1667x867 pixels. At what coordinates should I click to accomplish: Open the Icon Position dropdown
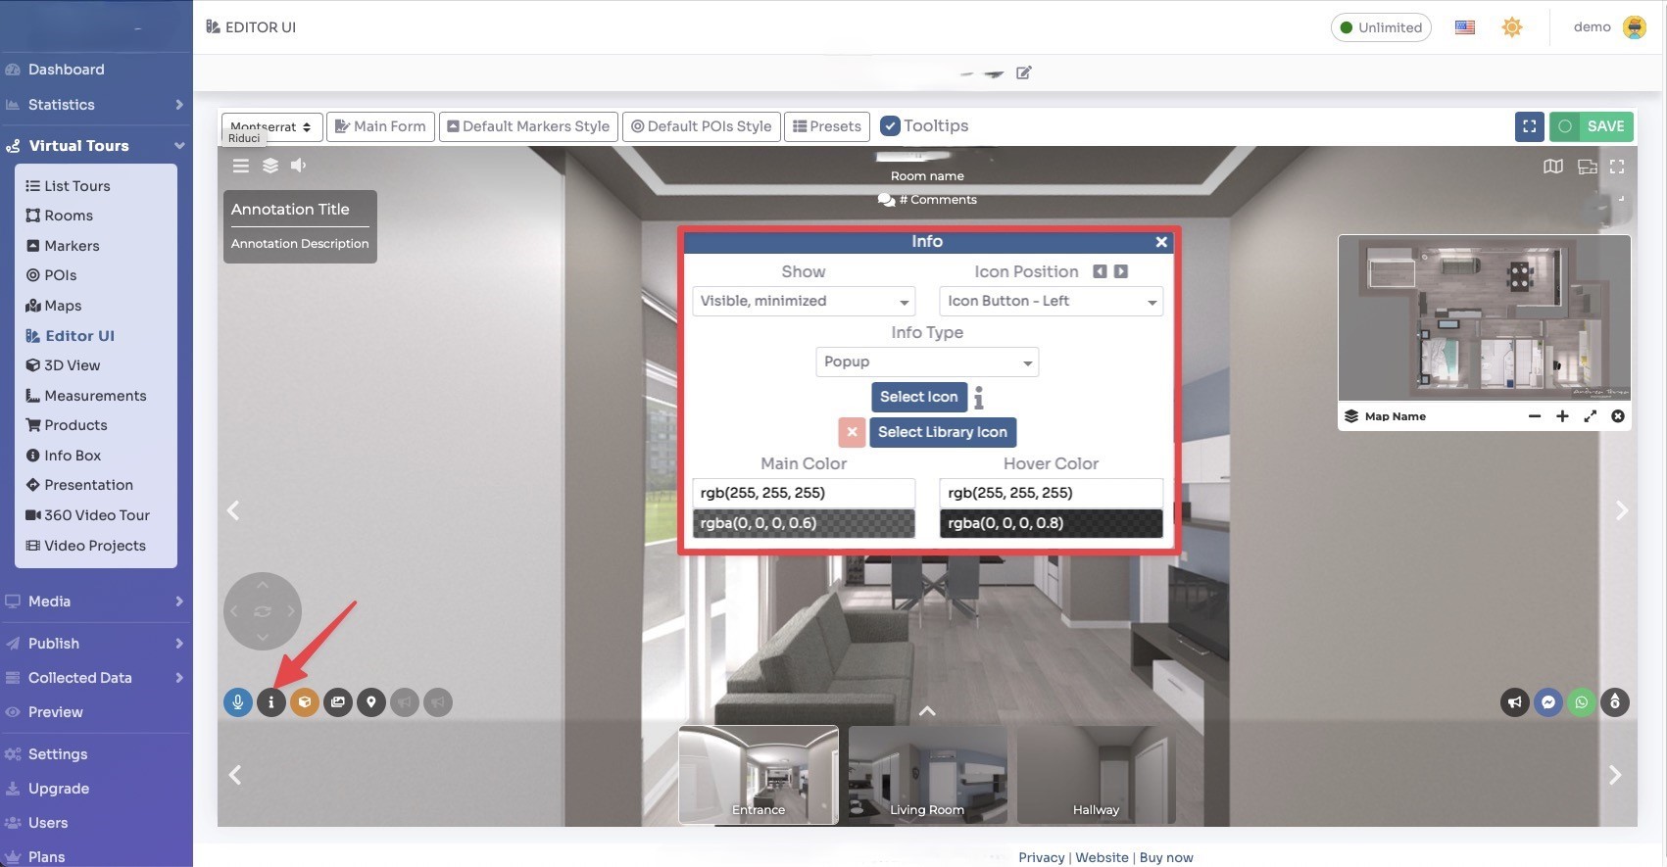(1051, 301)
